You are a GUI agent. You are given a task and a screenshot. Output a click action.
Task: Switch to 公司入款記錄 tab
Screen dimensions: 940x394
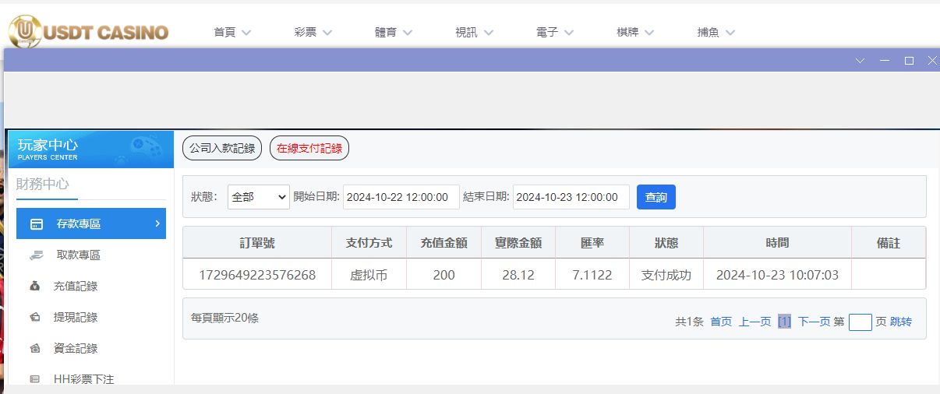[x=222, y=148]
